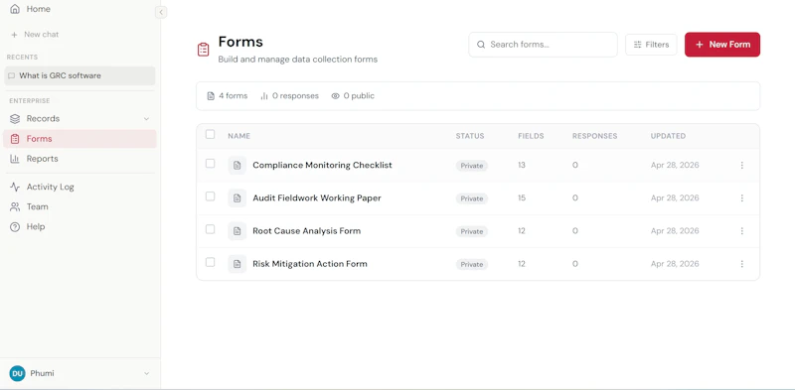The height and width of the screenshot is (390, 795).
Task: Open the Phumi account menu chevron
Action: click(x=146, y=374)
